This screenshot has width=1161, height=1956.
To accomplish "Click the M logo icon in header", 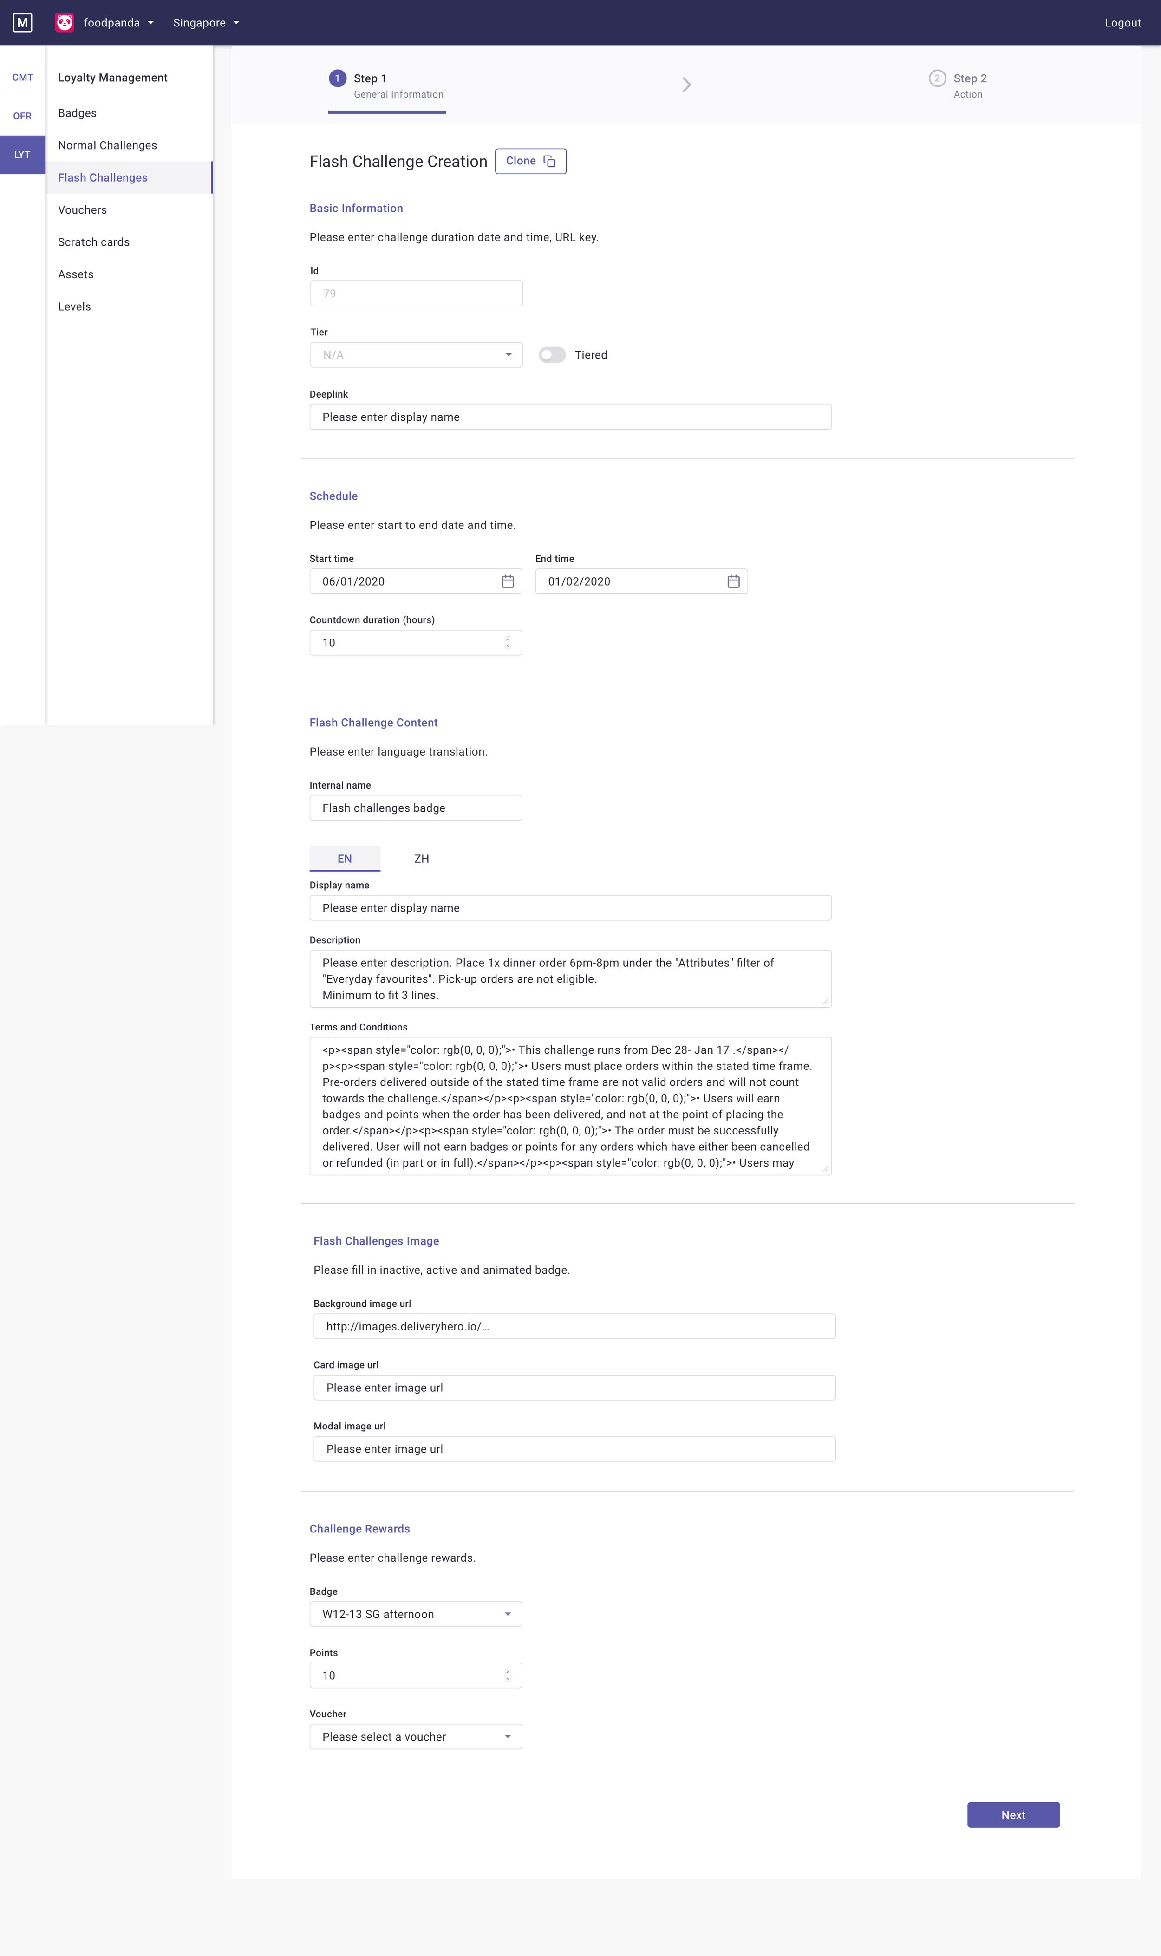I will coord(23,23).
